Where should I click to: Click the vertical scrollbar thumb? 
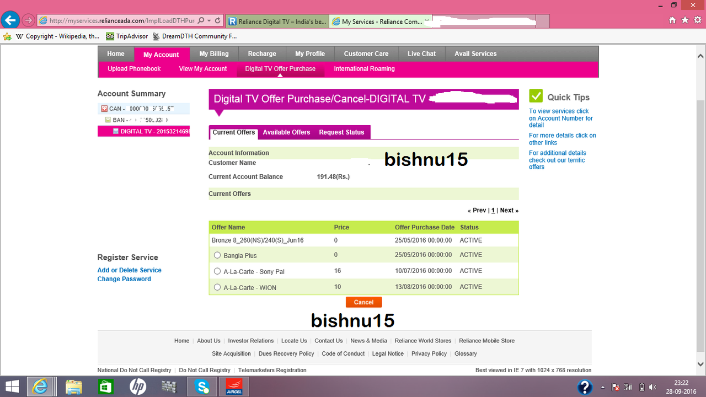[x=701, y=227]
